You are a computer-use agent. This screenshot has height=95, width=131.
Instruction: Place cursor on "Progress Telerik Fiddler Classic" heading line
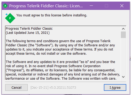29,29
